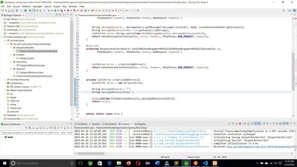The height and width of the screenshot is (167, 297).
Task: Click the green Run toolbar button
Action: (55, 11)
